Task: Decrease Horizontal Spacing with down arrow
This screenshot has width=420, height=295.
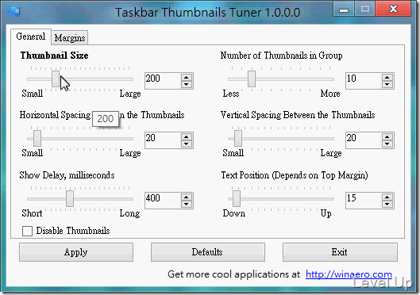Action: (187, 144)
